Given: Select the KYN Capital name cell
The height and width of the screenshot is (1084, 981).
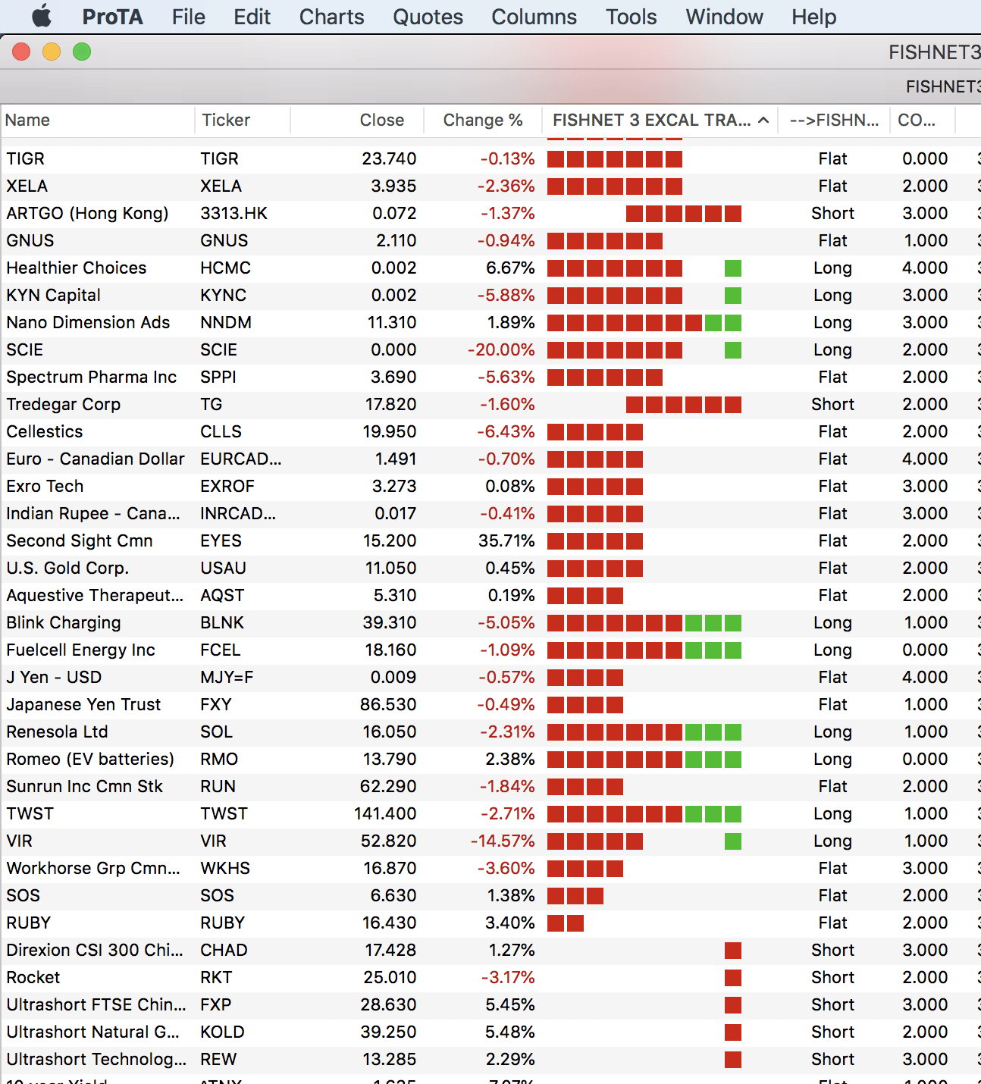Looking at the screenshot, I should tap(53, 296).
